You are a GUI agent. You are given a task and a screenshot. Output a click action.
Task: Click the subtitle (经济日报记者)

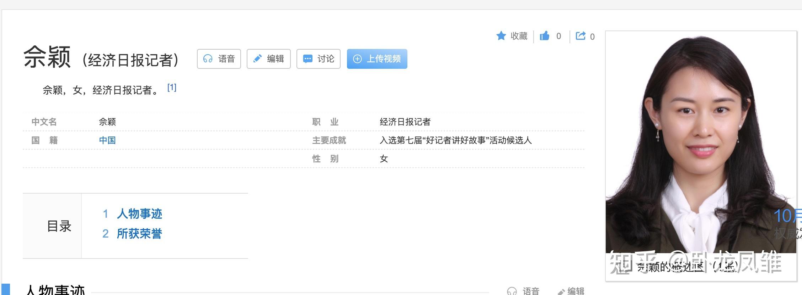coord(130,60)
